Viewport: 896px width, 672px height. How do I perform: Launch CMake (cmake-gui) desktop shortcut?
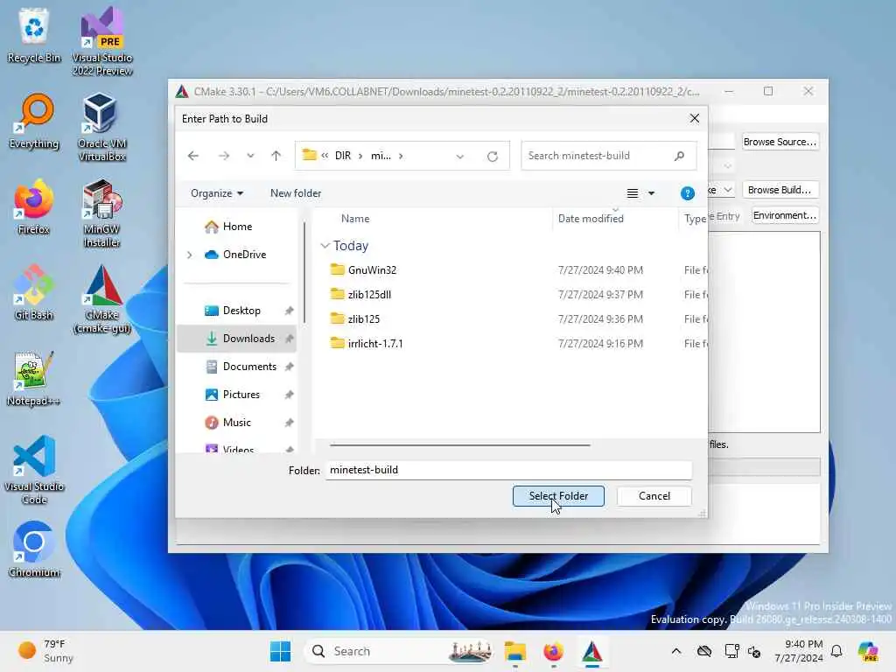[x=102, y=299]
